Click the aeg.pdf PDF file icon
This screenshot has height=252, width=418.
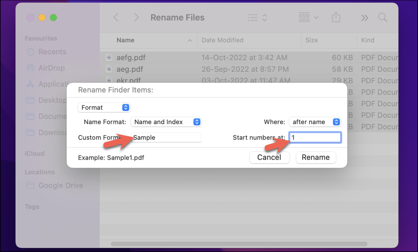pyautogui.click(x=109, y=69)
